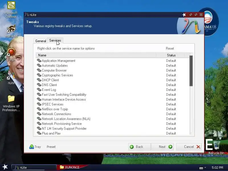This screenshot has height=171, width=228.
Task: Open the Pego desktop shortcut
Action: [x=11, y=54]
